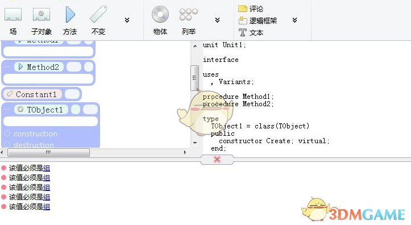Click the 'interface' code line
The width and height of the screenshot is (411, 225).
click(x=221, y=60)
